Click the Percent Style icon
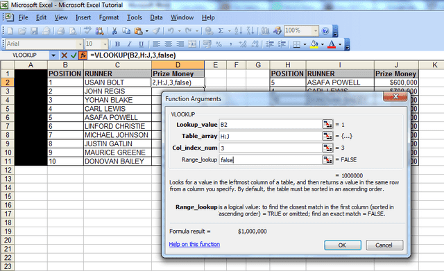The image size is (444, 271). click(x=219, y=44)
